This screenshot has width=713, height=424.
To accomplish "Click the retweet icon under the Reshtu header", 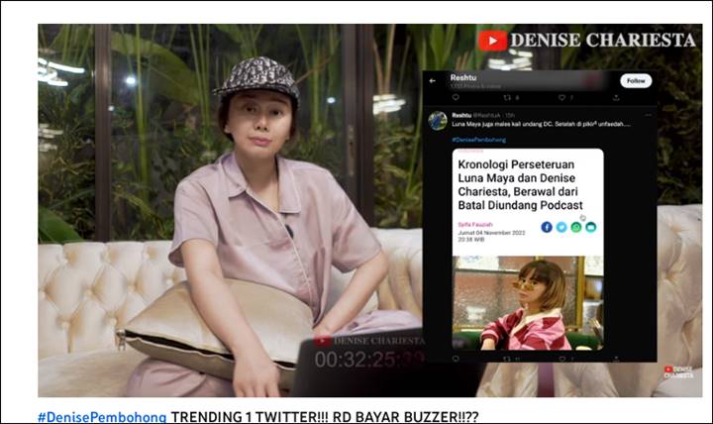I will (507, 97).
